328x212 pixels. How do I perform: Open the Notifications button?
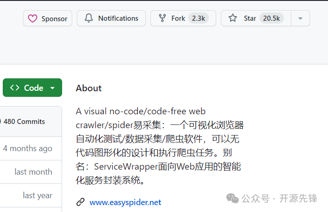pyautogui.click(x=111, y=18)
